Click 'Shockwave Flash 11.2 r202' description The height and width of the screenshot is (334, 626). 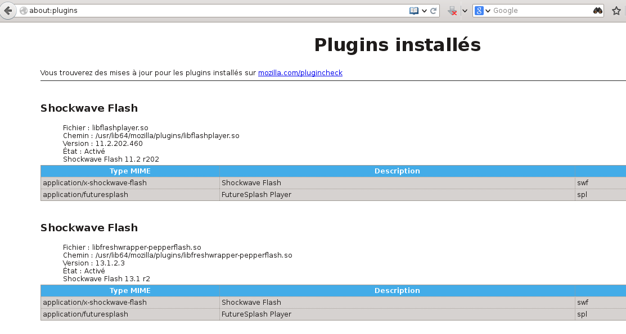(x=111, y=159)
